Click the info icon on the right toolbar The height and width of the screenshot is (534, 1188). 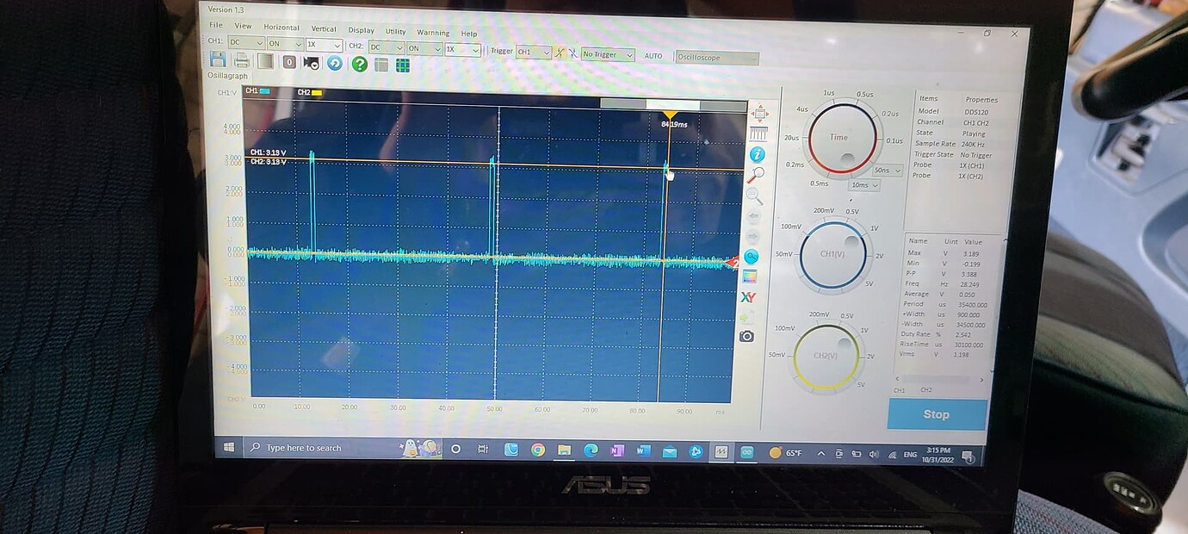(x=755, y=153)
